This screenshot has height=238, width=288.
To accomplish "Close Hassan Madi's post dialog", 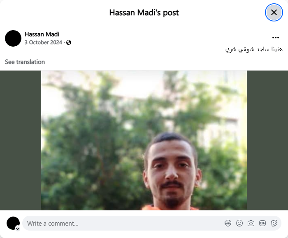I will pos(274,12).
